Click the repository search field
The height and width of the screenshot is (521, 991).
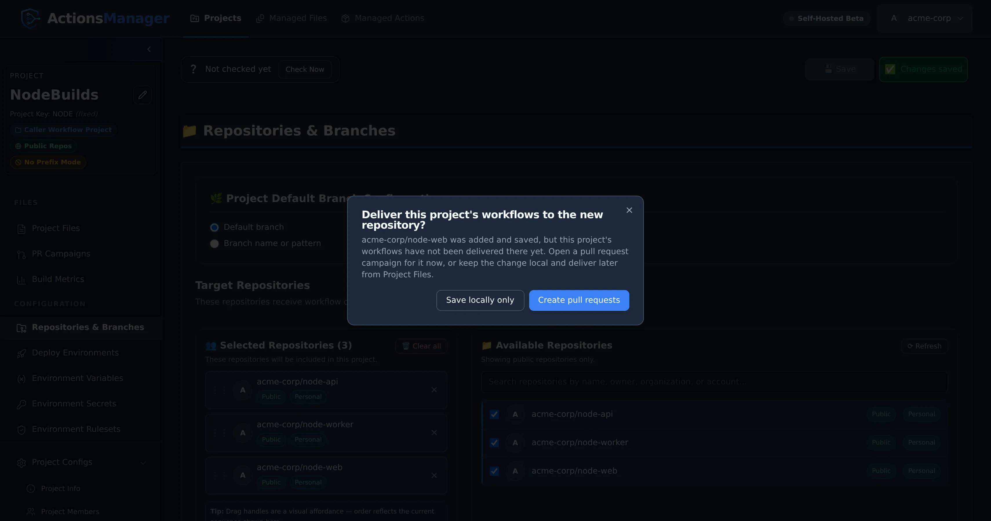(714, 382)
